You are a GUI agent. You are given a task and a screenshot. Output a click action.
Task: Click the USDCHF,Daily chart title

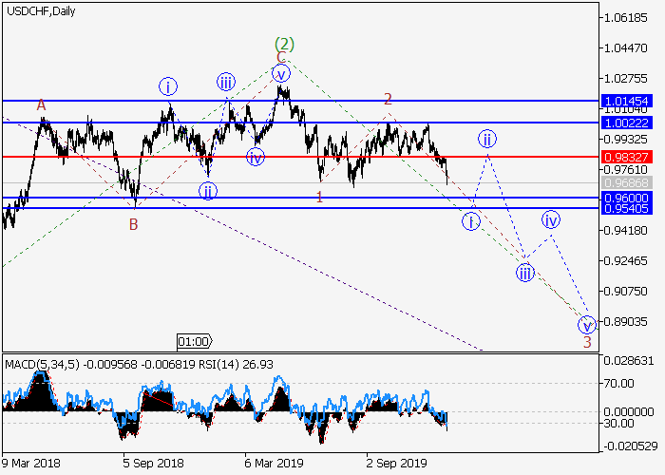click(43, 11)
